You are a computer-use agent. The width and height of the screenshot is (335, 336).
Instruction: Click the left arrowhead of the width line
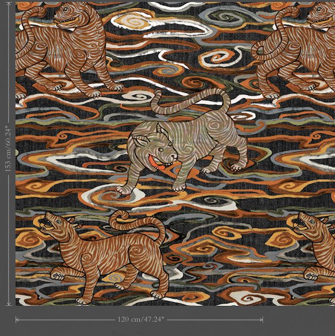(18, 320)
